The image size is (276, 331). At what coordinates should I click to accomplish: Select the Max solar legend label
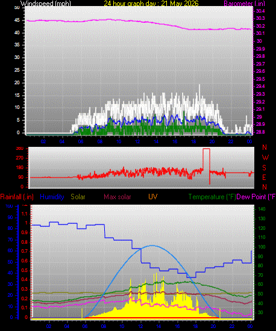click(118, 197)
